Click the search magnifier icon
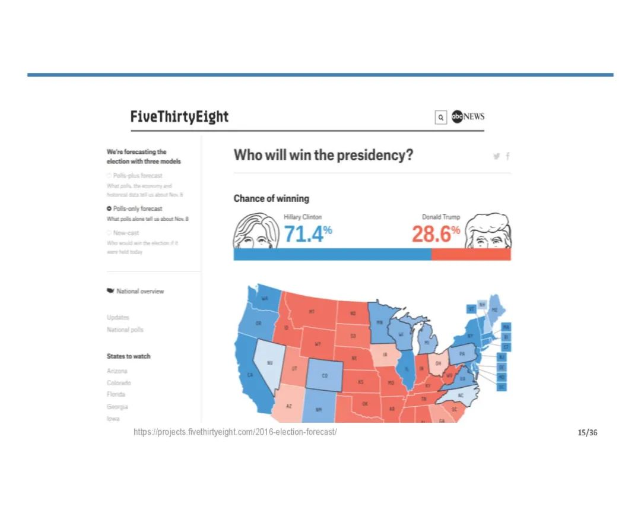Screen dimensions: 641x522 click(440, 117)
